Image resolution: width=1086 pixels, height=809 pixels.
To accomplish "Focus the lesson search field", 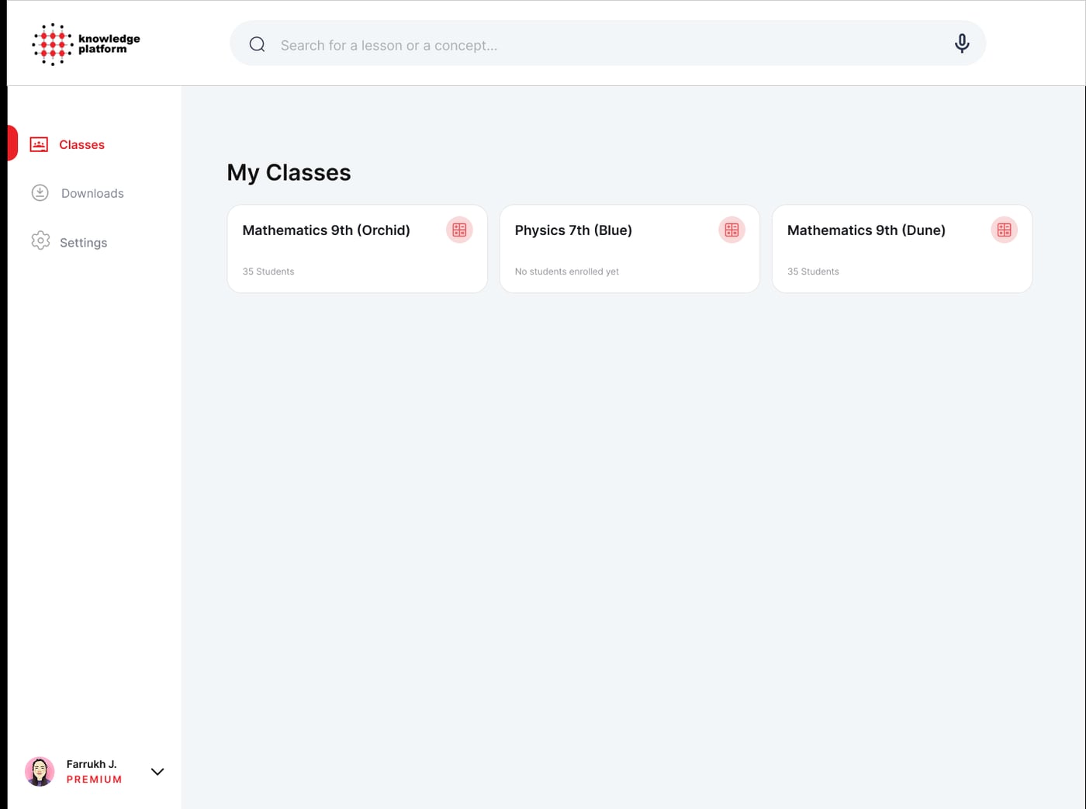I will click(x=607, y=43).
